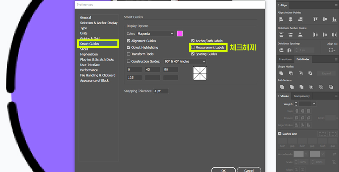
Task: Select the Type preferences category
Action: 83,28
